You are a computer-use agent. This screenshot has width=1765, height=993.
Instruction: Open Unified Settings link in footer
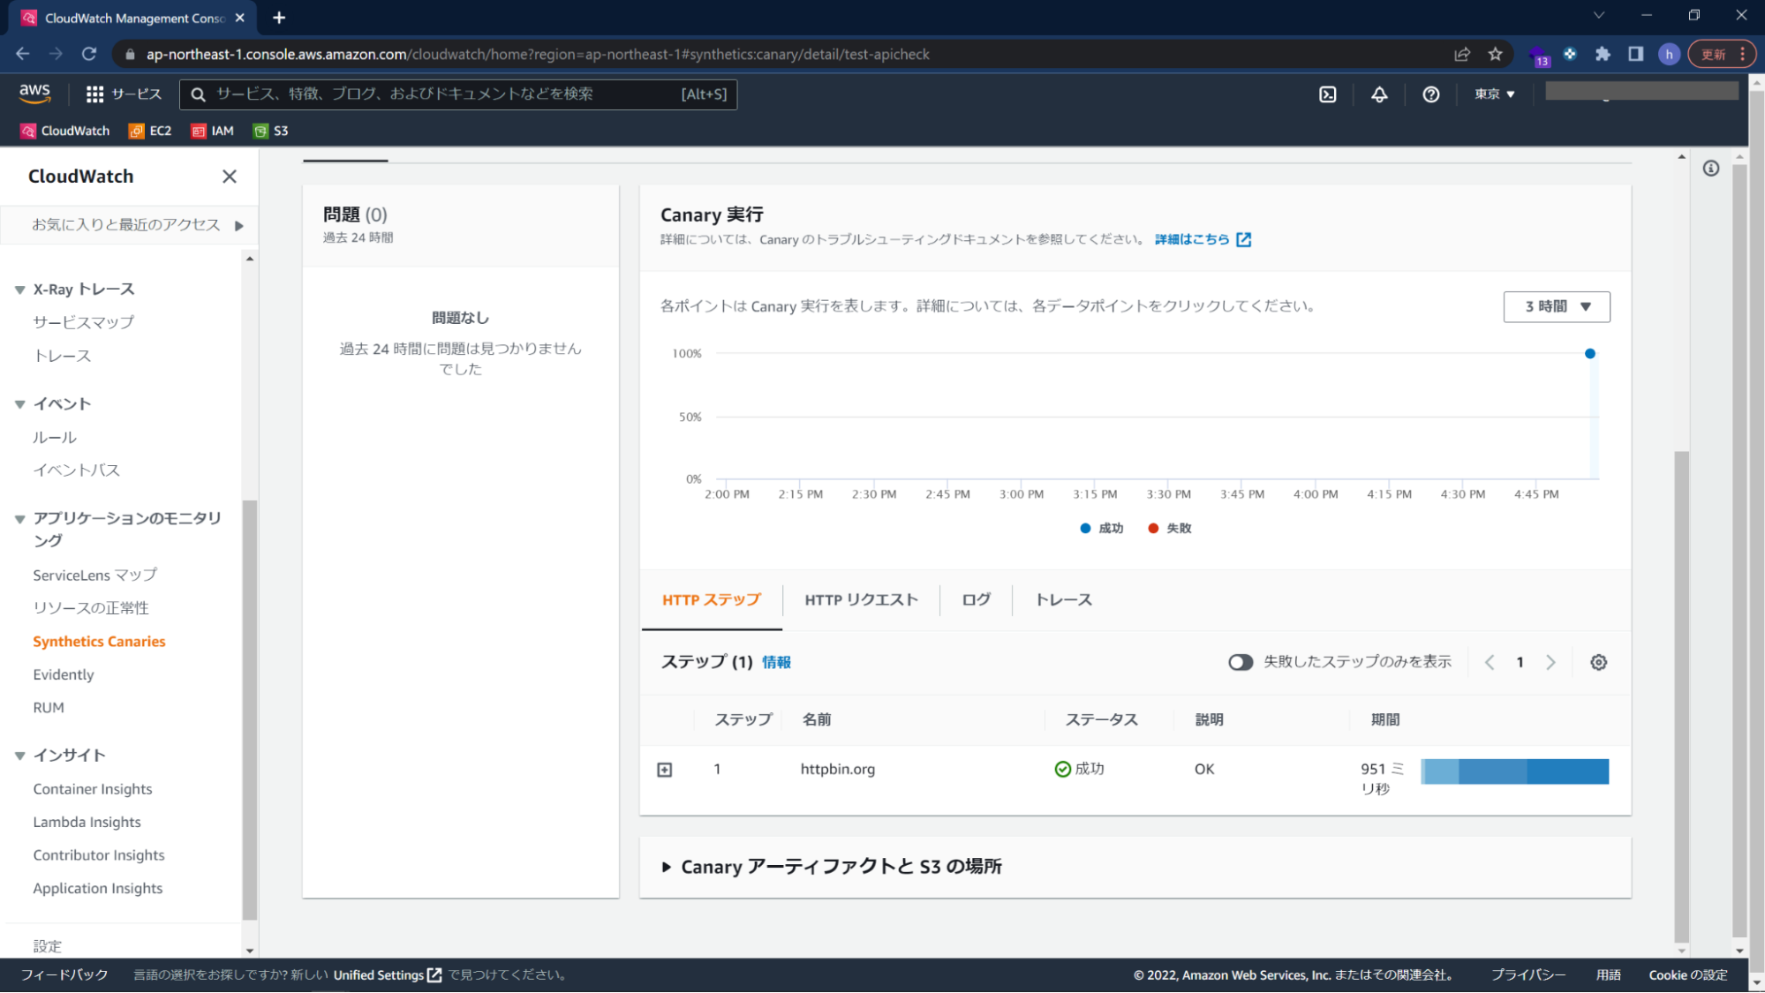(x=387, y=975)
